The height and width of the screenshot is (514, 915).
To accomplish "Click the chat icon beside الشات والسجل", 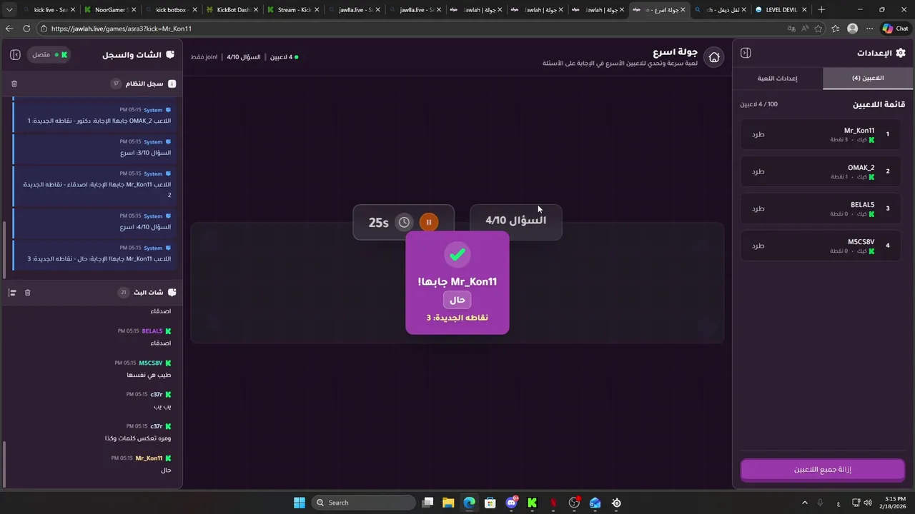I will tap(170, 55).
